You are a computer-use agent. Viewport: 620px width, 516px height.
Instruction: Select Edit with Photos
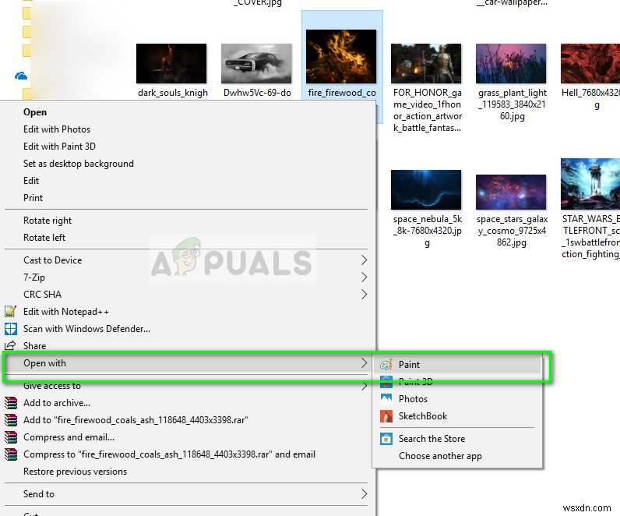coord(57,129)
